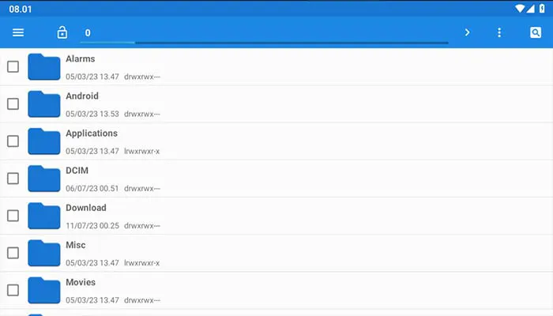Viewport: 553px width, 316px height.
Task: Open the hamburger navigation menu
Action: (18, 32)
